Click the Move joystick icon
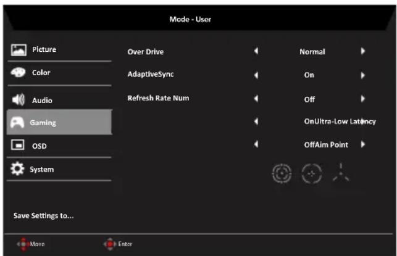Viewport: 397px width, 256px height. pos(23,244)
